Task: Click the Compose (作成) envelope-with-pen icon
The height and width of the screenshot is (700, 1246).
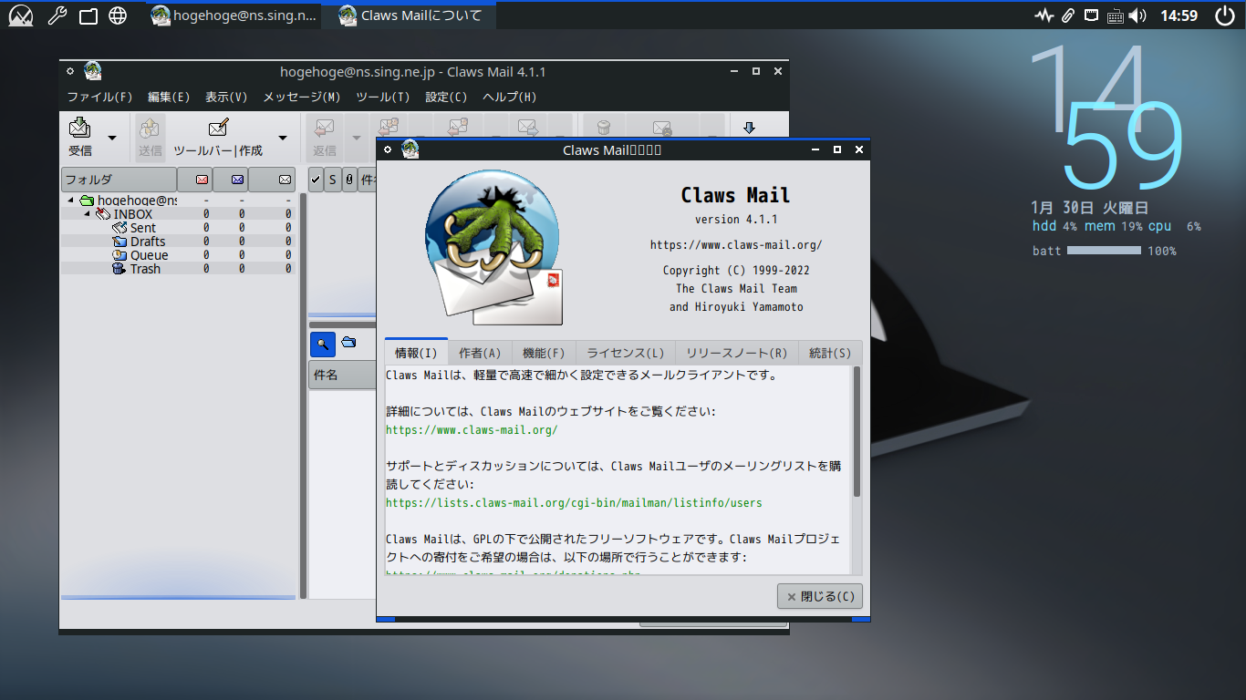Action: pos(218,128)
